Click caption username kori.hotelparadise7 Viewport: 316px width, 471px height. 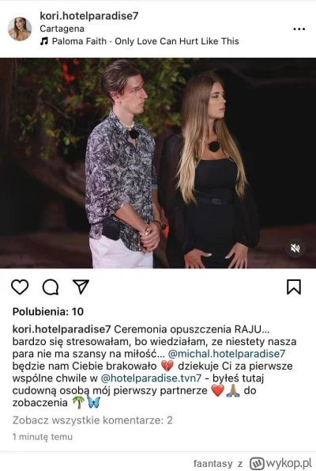coord(62,329)
